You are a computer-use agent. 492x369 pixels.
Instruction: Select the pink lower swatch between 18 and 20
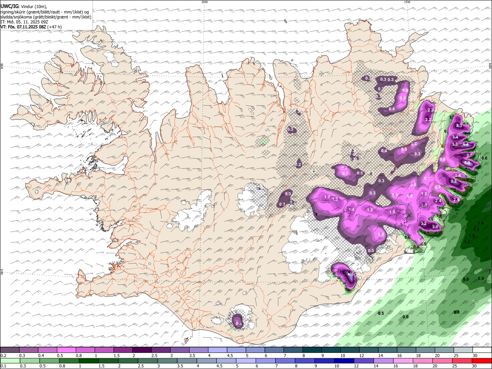tap(423, 361)
